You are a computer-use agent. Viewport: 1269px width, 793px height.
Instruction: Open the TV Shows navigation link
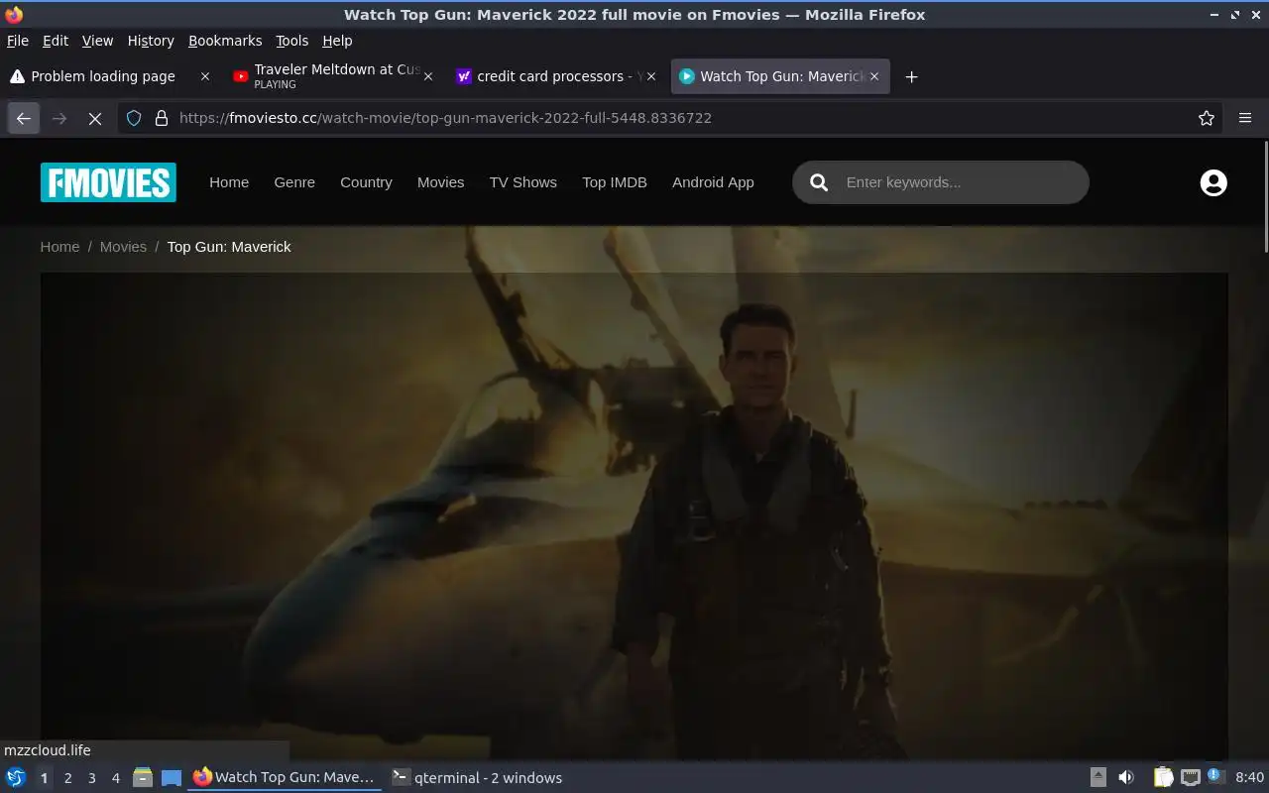point(522,182)
